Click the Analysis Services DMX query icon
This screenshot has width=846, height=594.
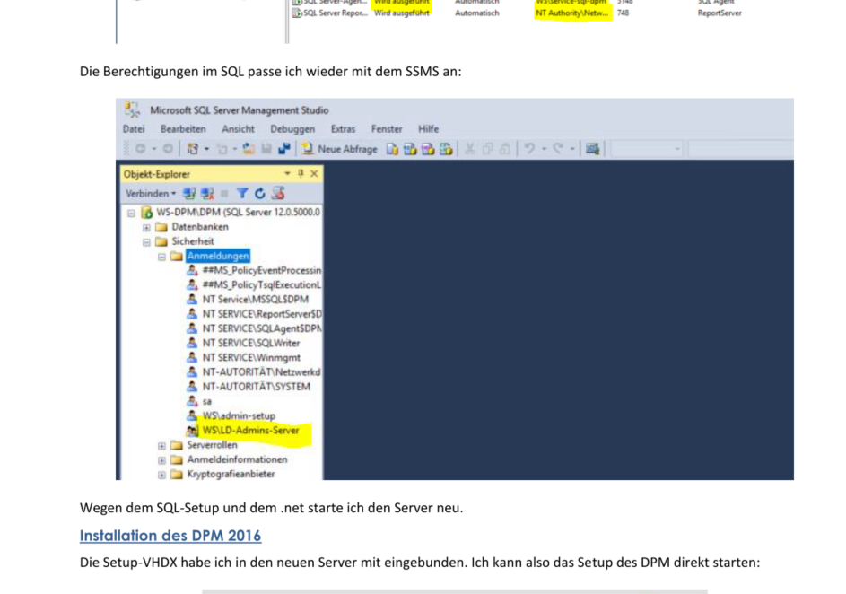tap(428, 149)
